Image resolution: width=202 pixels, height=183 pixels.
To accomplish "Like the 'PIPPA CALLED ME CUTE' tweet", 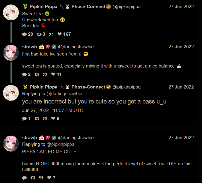I will click(49, 178).
